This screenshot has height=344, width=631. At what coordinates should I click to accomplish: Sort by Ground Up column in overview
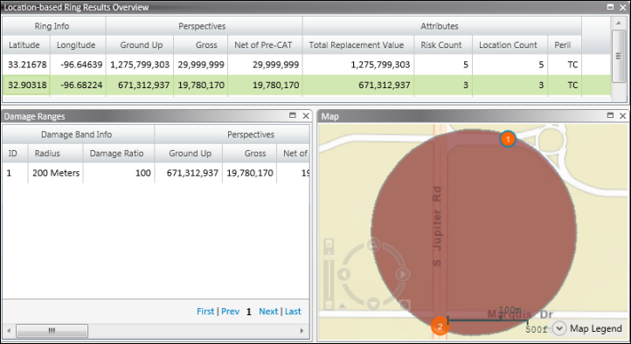(142, 45)
